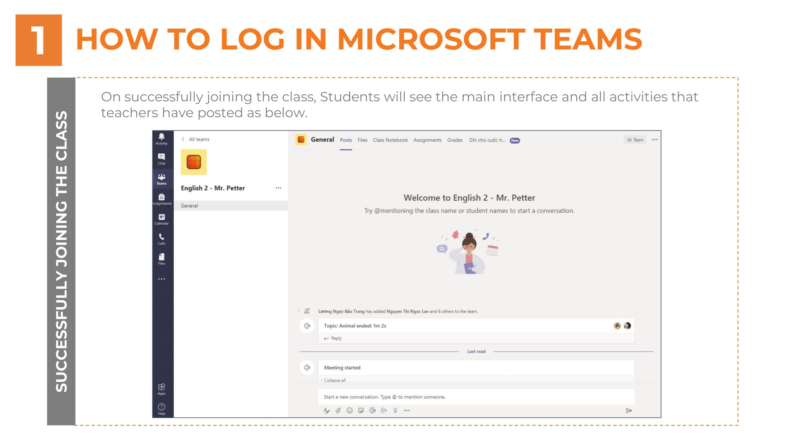Open the Assignments tab in channel header
This screenshot has width=795, height=447.
[x=427, y=140]
